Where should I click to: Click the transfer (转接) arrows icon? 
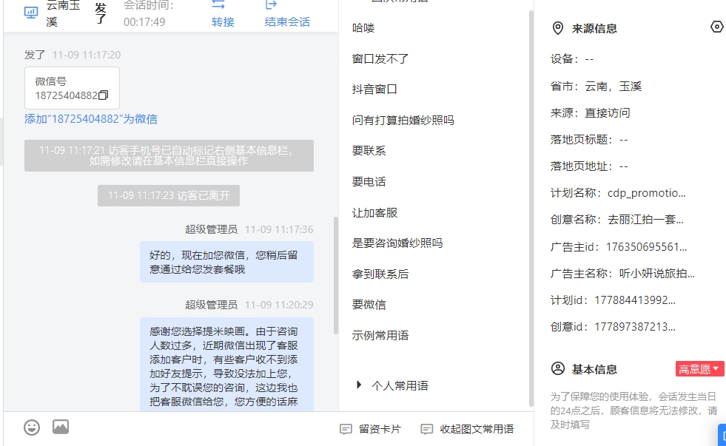pyautogui.click(x=218, y=4)
